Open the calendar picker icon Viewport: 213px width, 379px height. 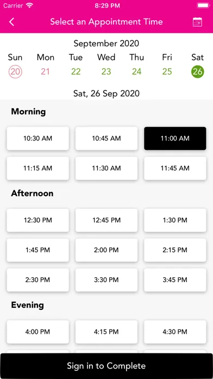(x=197, y=22)
